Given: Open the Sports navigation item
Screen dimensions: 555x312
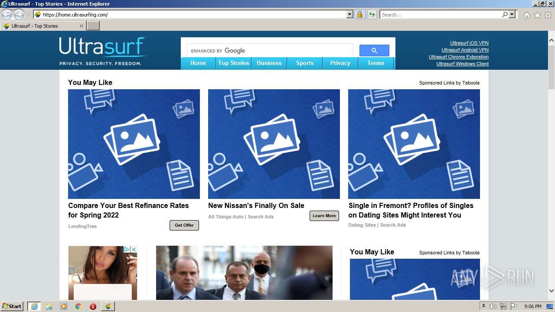Looking at the screenshot, I should 305,63.
